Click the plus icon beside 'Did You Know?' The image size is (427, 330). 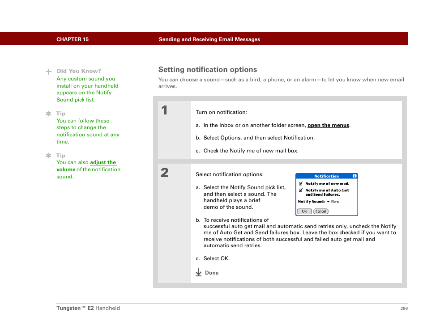coord(48,72)
